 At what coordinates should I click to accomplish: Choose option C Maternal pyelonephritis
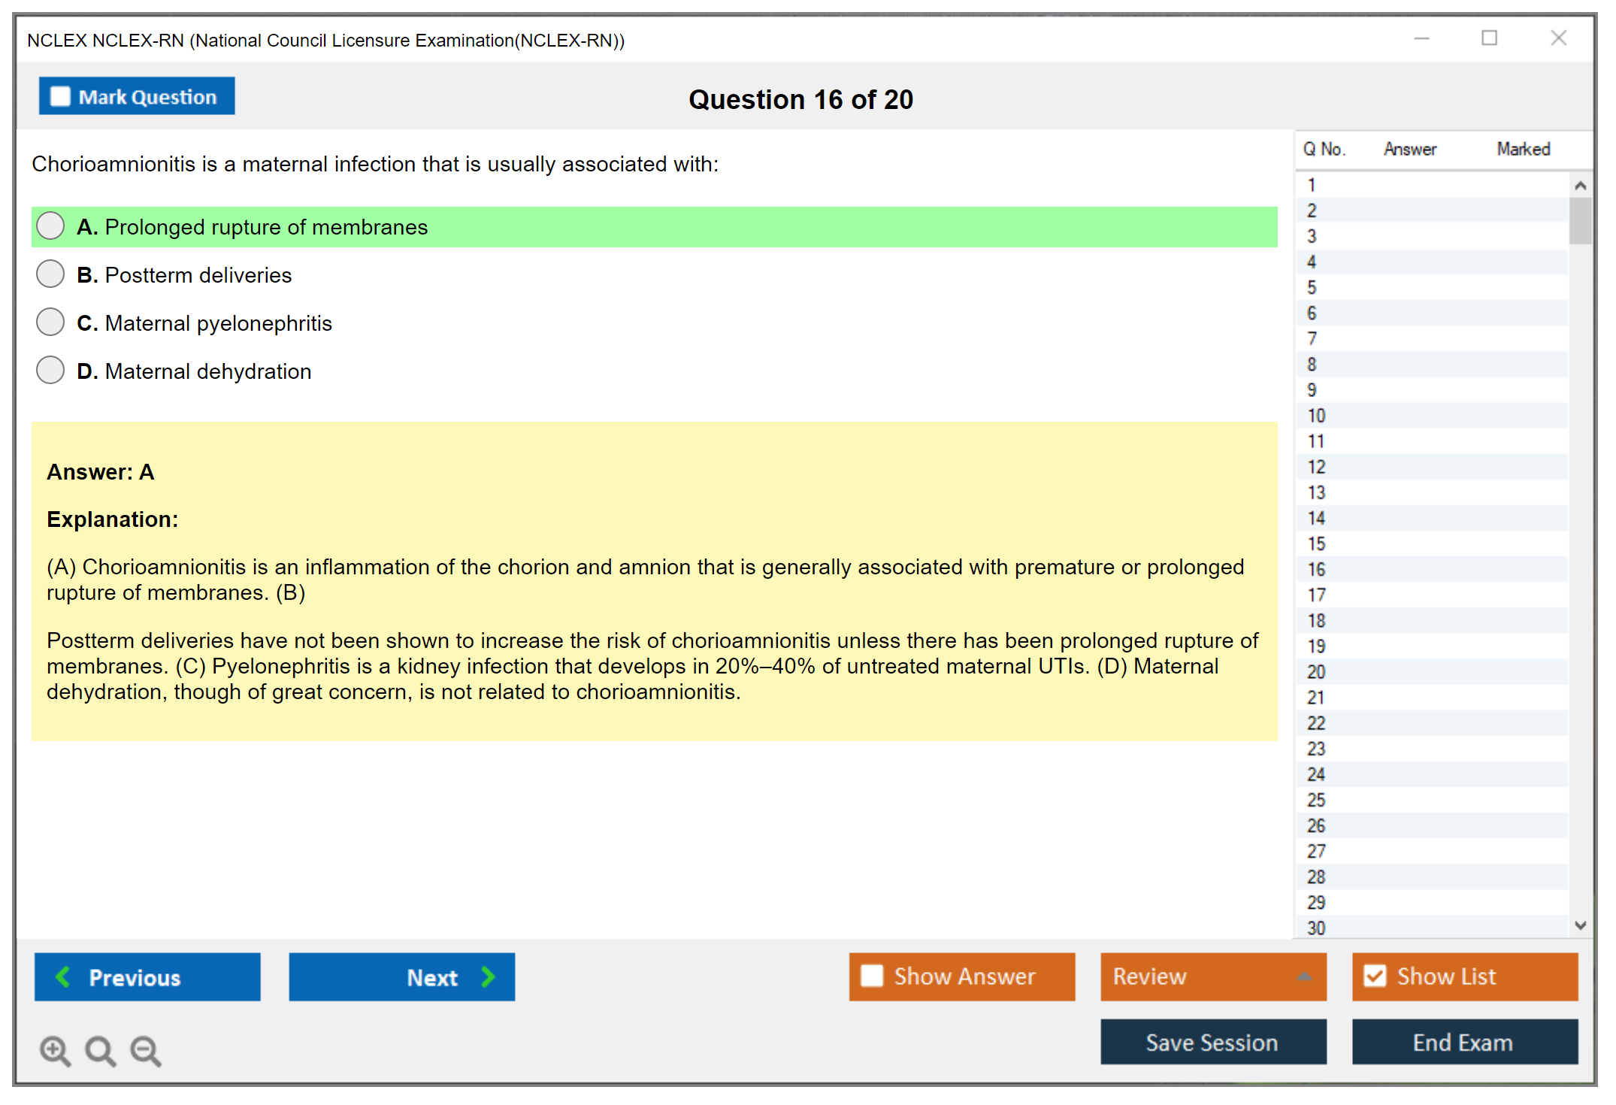pos(50,322)
